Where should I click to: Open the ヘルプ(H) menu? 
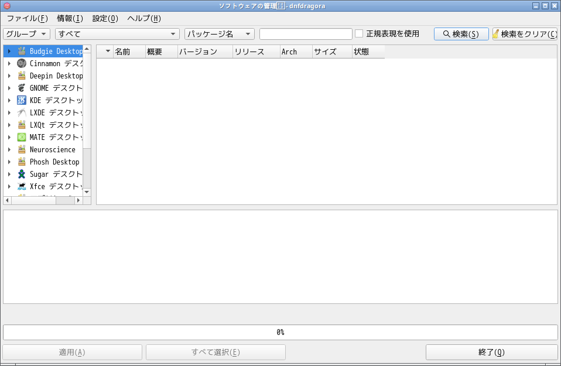pyautogui.click(x=144, y=18)
